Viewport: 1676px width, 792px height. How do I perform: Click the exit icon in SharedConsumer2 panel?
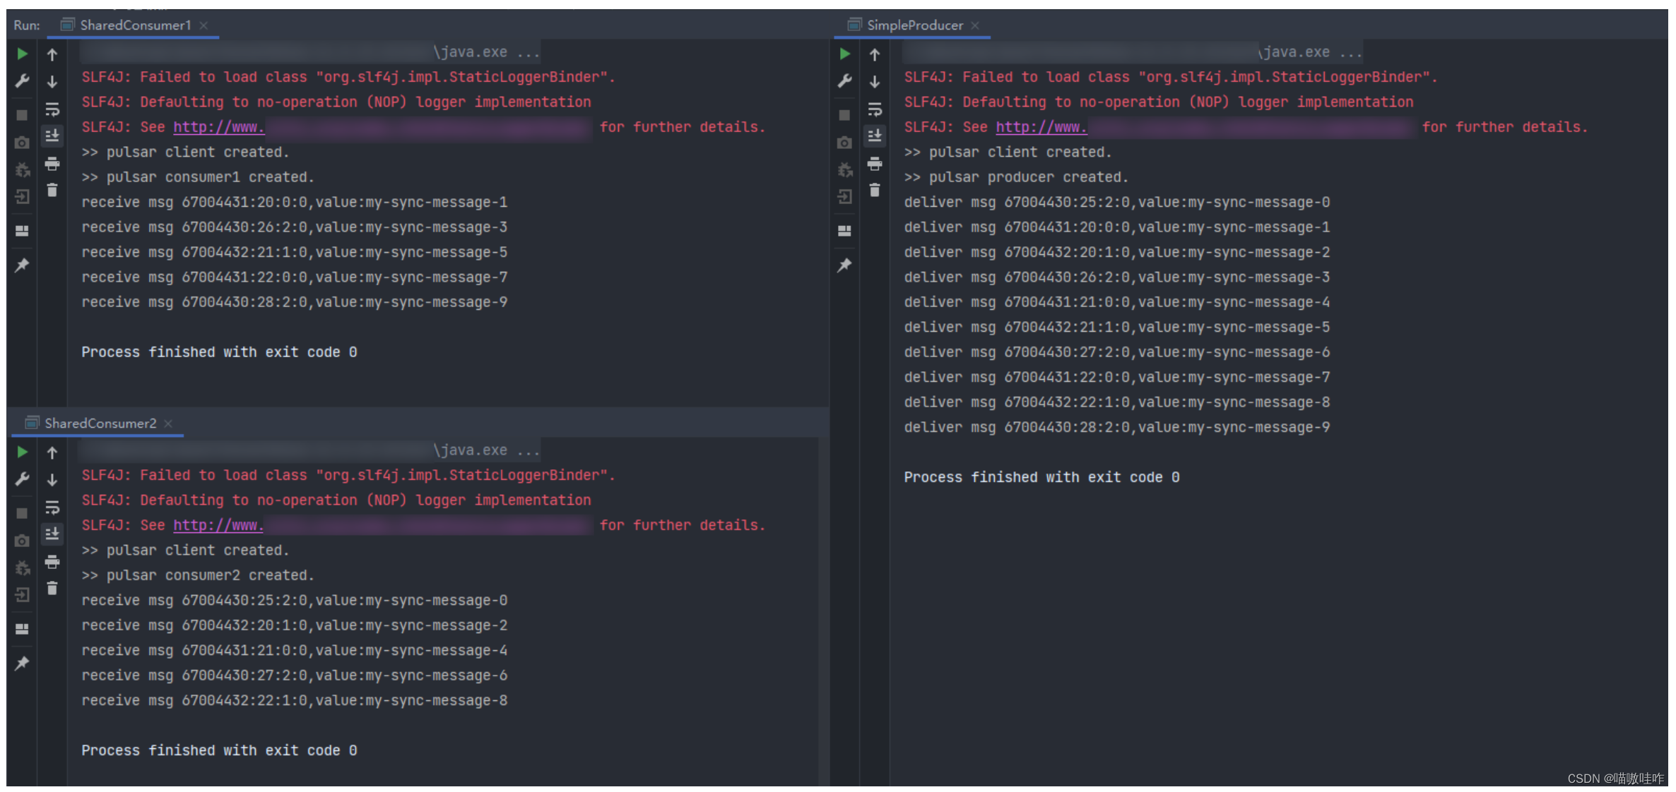pyautogui.click(x=22, y=594)
